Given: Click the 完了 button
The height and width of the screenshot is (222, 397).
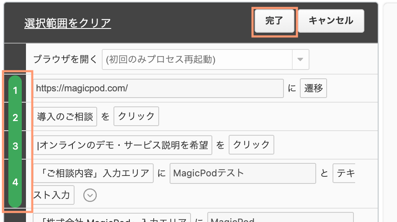Looking at the screenshot, I should 274,21.
